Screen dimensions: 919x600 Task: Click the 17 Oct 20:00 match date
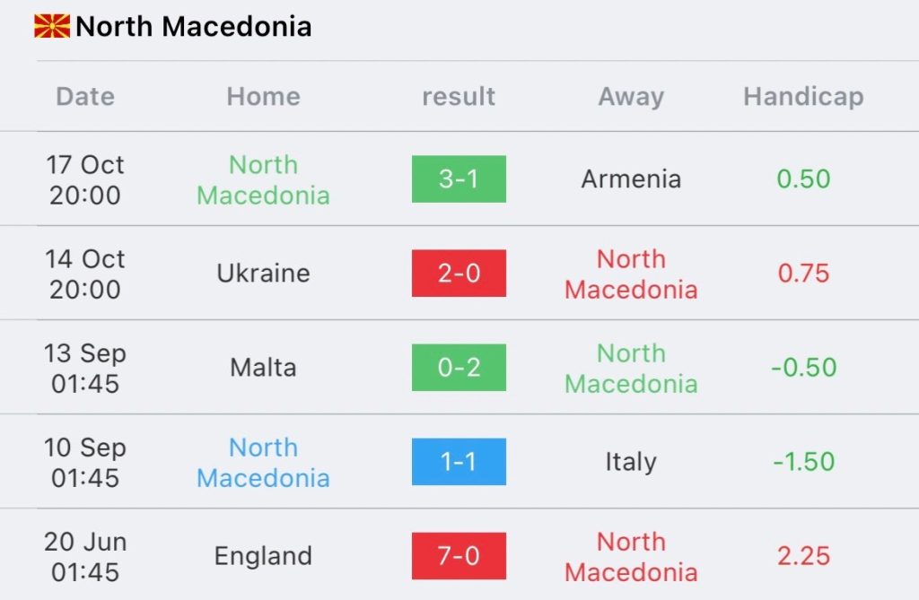click(x=85, y=179)
